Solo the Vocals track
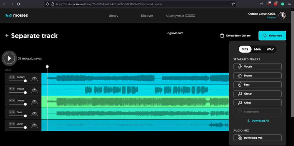Image resolution: width=294 pixels, height=146 pixels. click(x=14, y=89)
